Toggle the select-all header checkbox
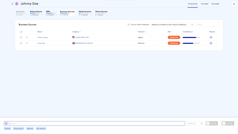The image size is (238, 134). click(21, 32)
